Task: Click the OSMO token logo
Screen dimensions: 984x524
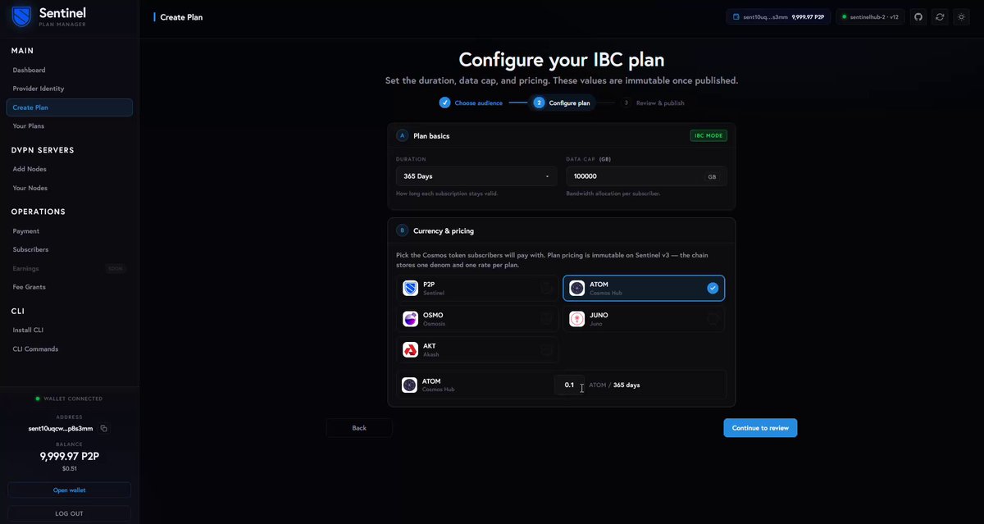Action: pos(410,319)
